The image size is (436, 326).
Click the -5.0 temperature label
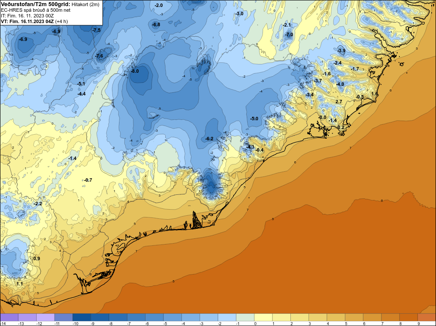254,119
